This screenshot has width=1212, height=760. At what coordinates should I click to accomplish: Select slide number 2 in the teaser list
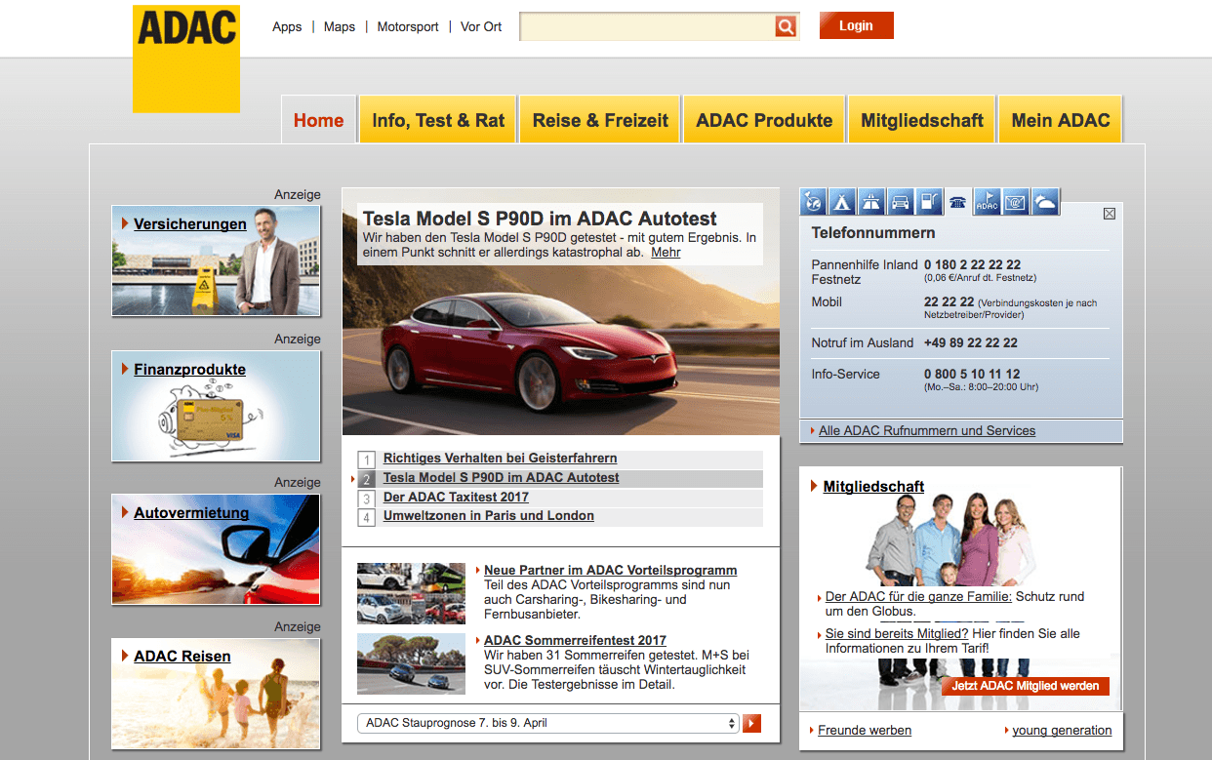[x=367, y=479]
